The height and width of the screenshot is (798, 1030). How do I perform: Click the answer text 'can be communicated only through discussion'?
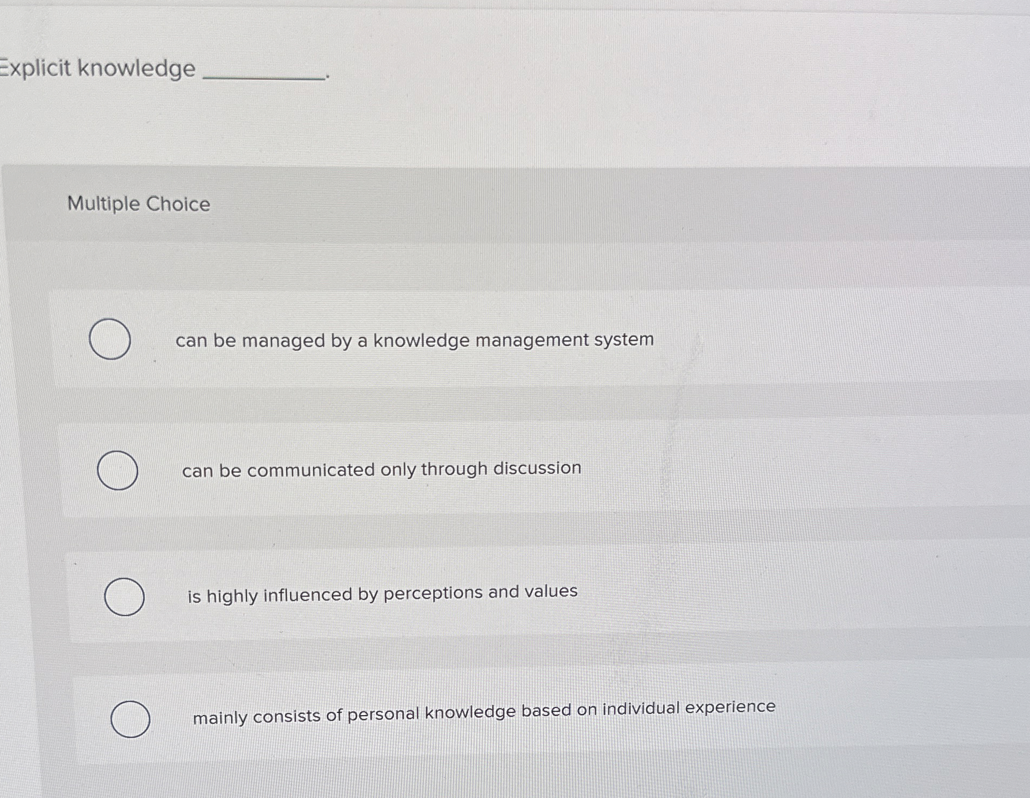tap(381, 468)
